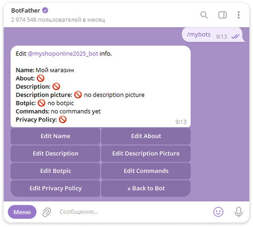Click the About prohibited sign emoji
Image resolution: width=253 pixels, height=227 pixels.
[x=40, y=78]
